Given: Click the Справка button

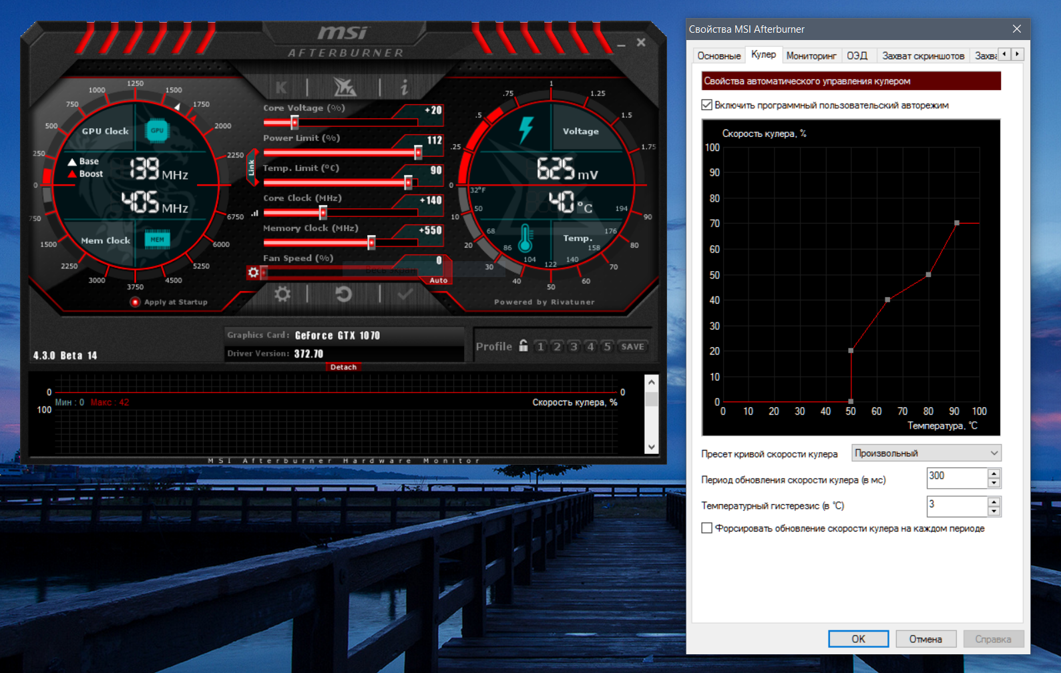Looking at the screenshot, I should [993, 639].
